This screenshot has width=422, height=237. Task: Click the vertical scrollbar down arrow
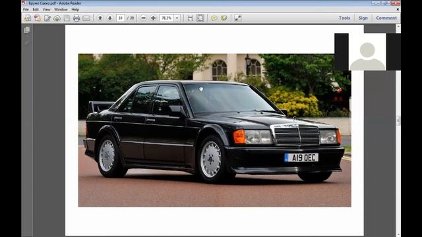[398, 234]
